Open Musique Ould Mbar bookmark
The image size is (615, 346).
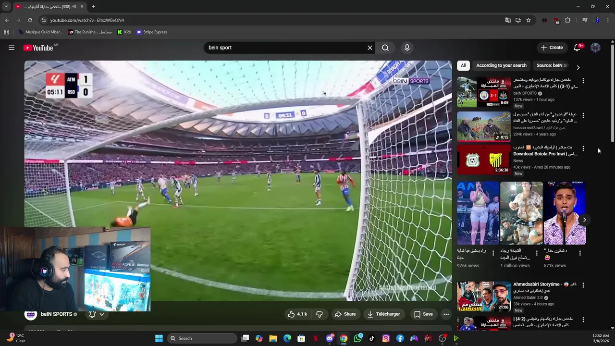pos(40,32)
